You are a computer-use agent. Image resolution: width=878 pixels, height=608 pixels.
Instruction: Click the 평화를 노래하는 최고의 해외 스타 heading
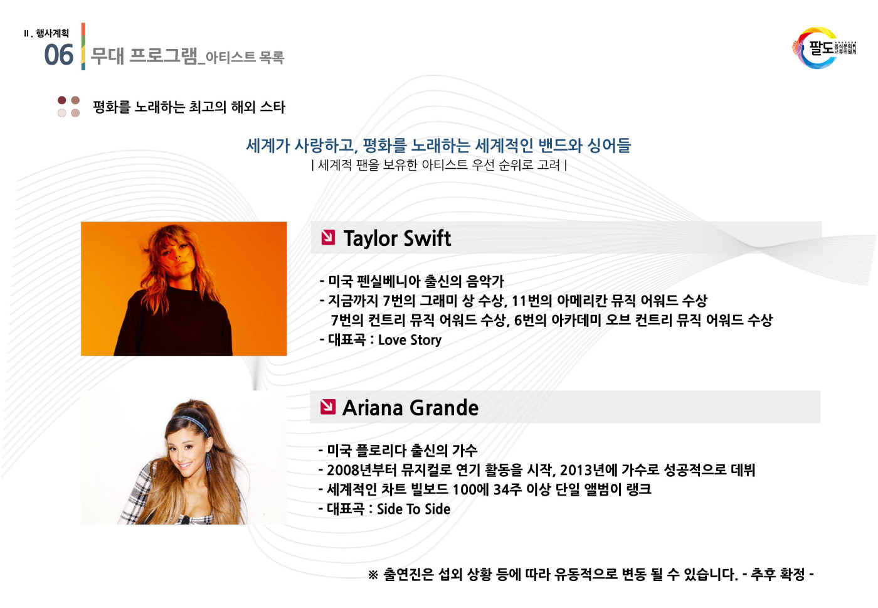189,107
